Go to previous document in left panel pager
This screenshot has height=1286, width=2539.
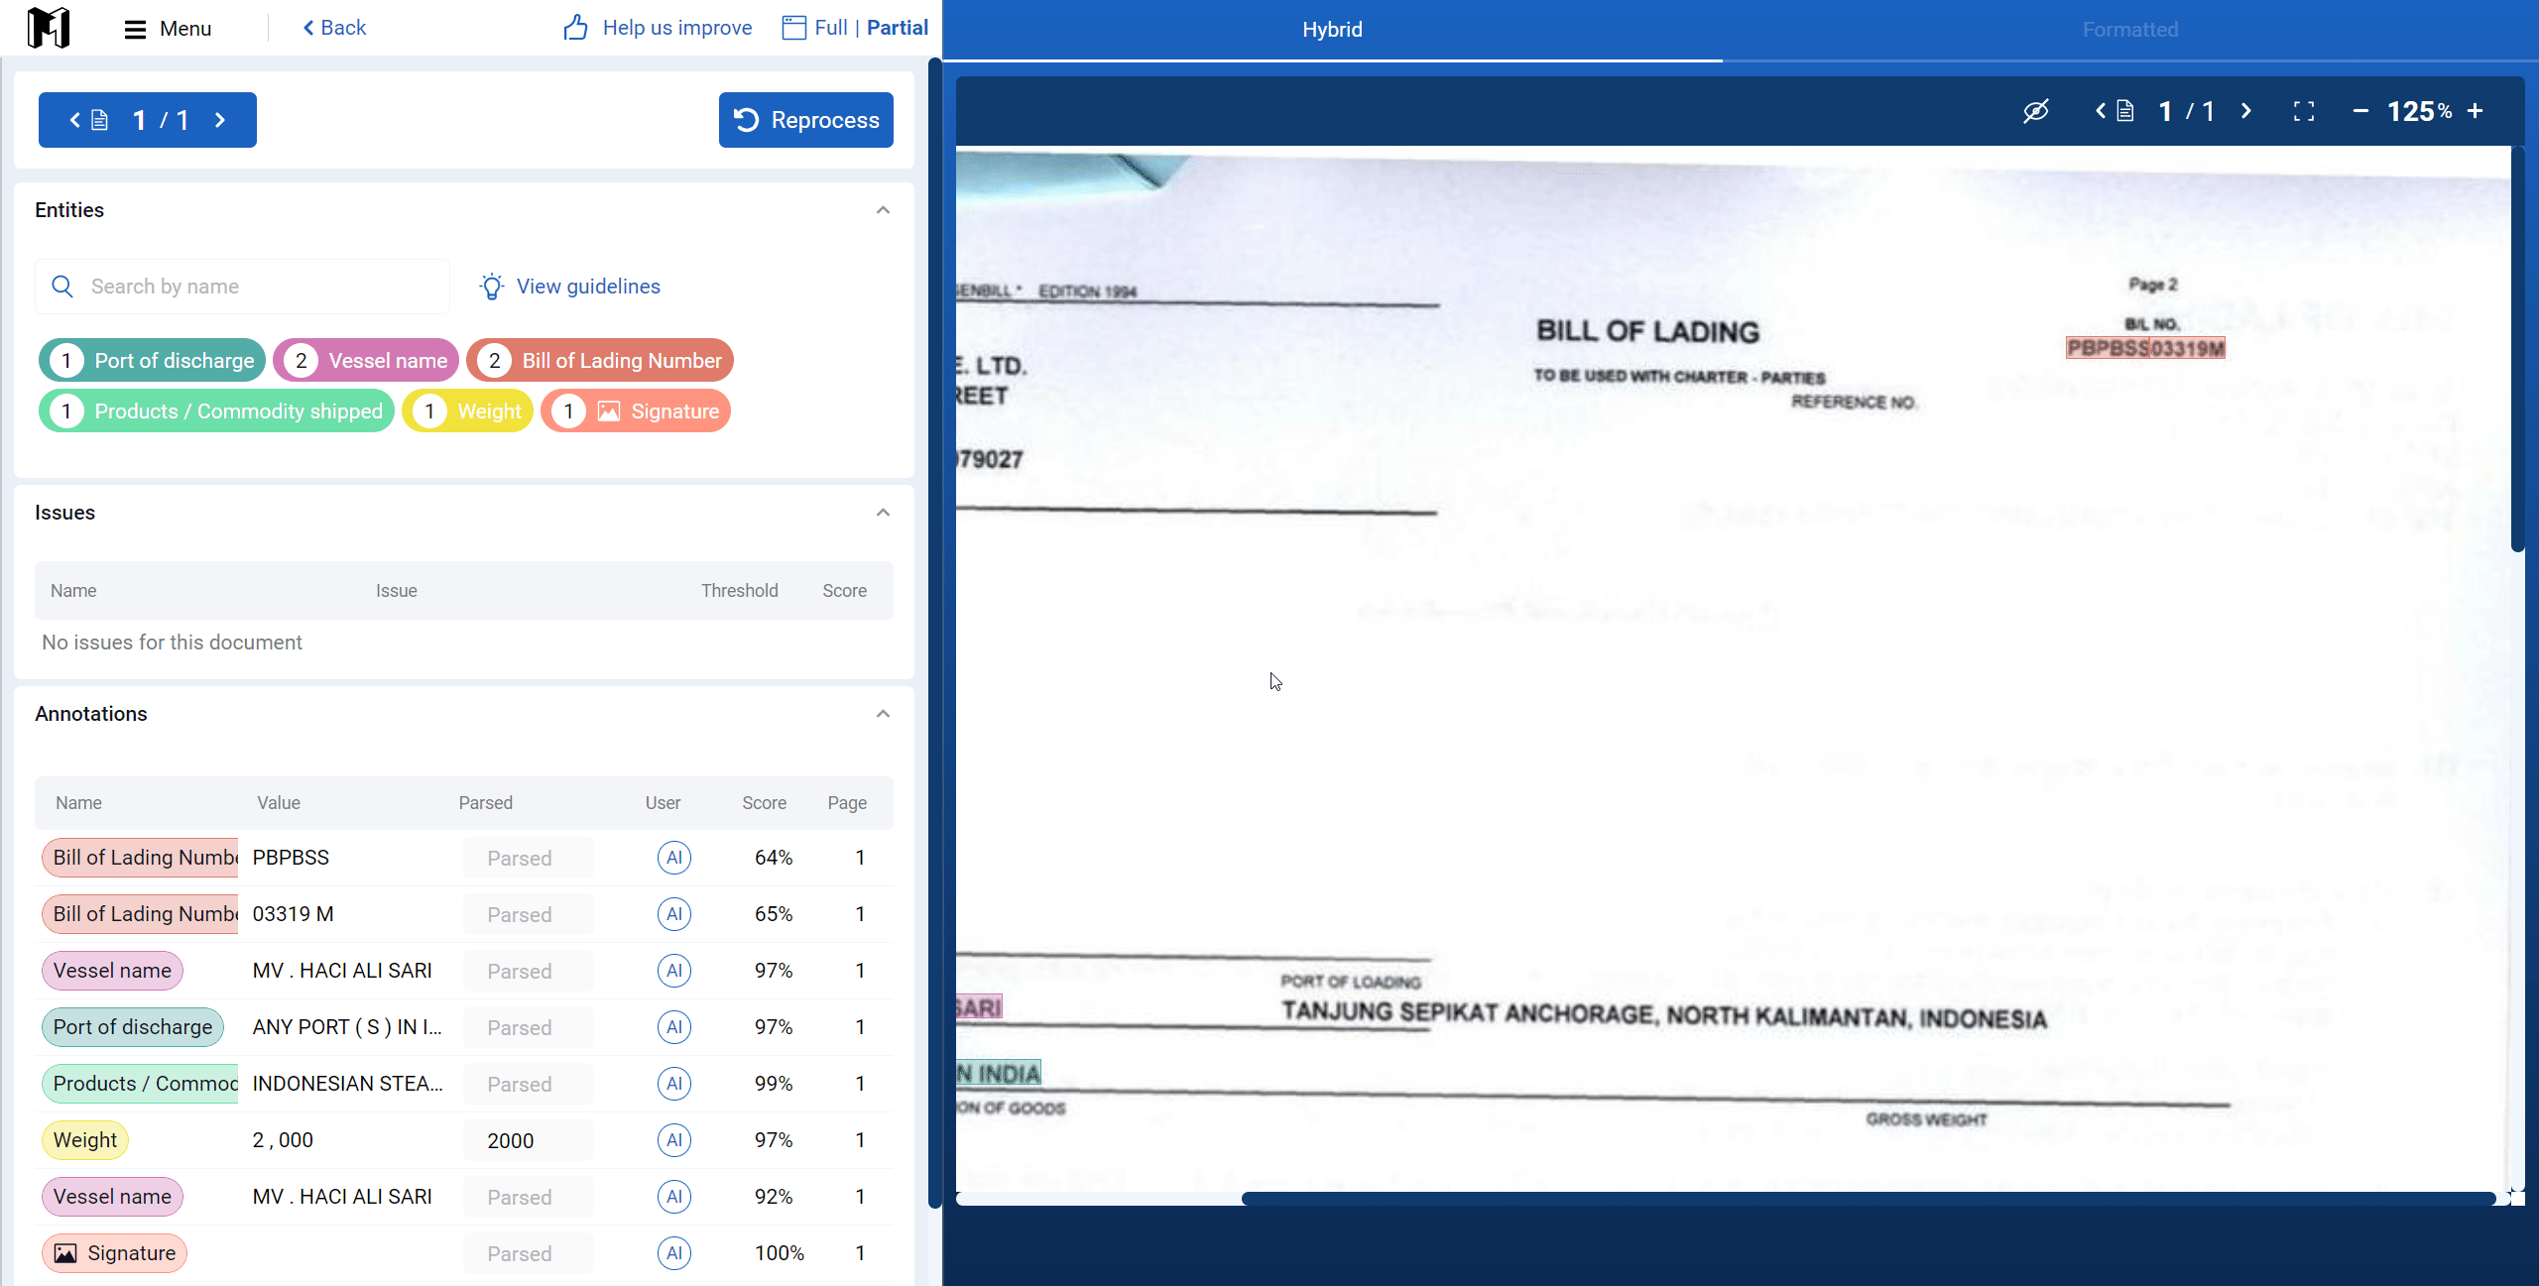point(74,120)
